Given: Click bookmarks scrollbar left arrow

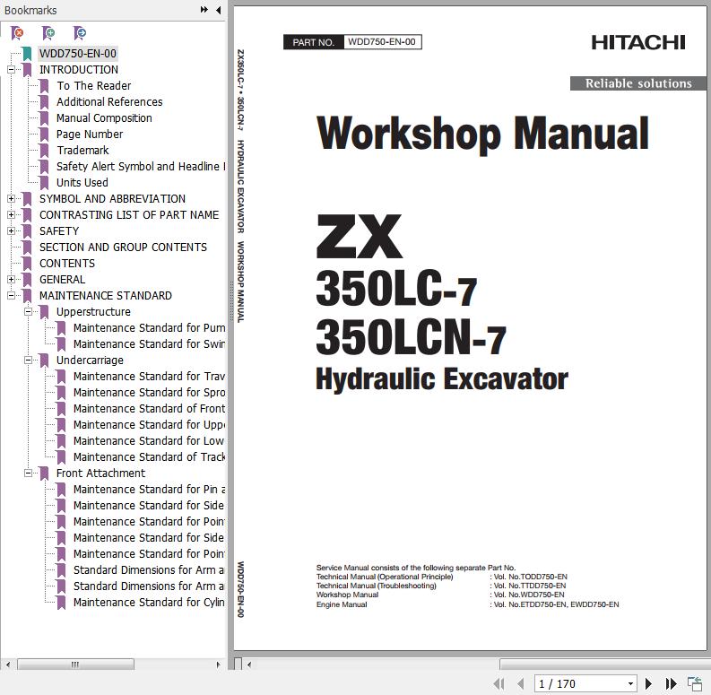Looking at the screenshot, I should coord(8,665).
